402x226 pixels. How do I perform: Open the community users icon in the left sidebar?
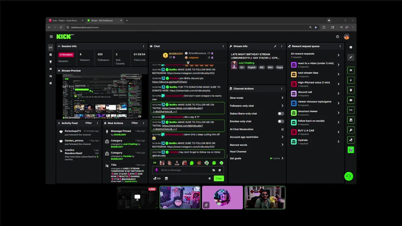point(51,76)
